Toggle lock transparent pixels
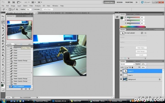 [125, 67]
